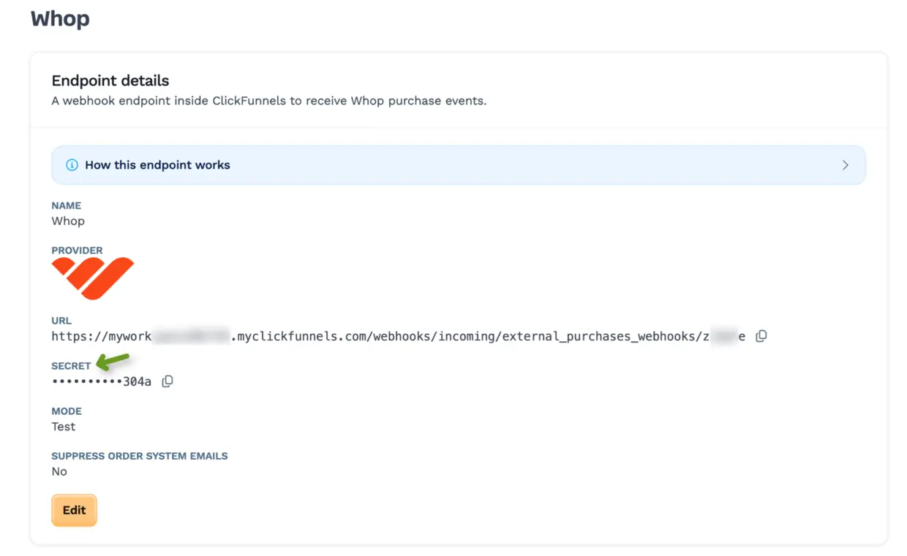Select the webhook endpoint description sentence
Image resolution: width=907 pixels, height=556 pixels.
pyautogui.click(x=269, y=101)
